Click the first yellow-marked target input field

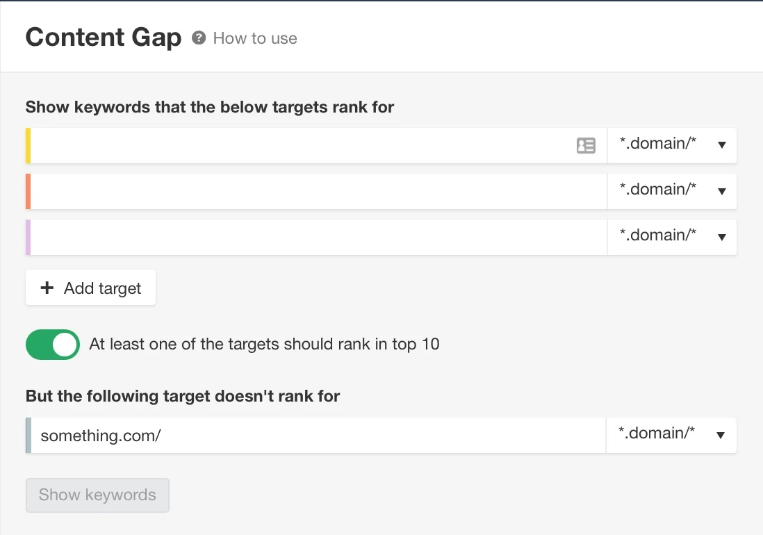click(x=299, y=145)
